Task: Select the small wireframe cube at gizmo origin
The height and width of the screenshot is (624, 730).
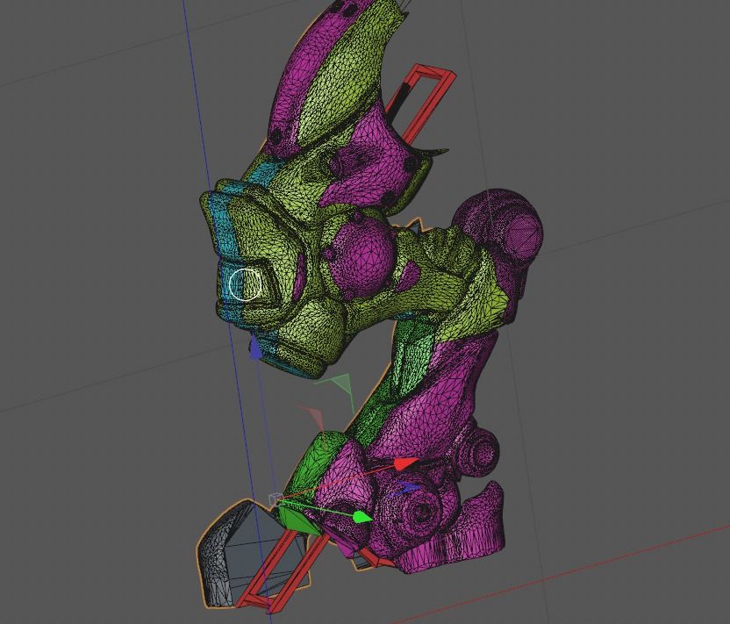Action: pos(276,498)
